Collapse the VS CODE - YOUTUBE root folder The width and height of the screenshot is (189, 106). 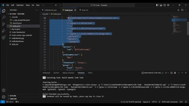[9, 14]
